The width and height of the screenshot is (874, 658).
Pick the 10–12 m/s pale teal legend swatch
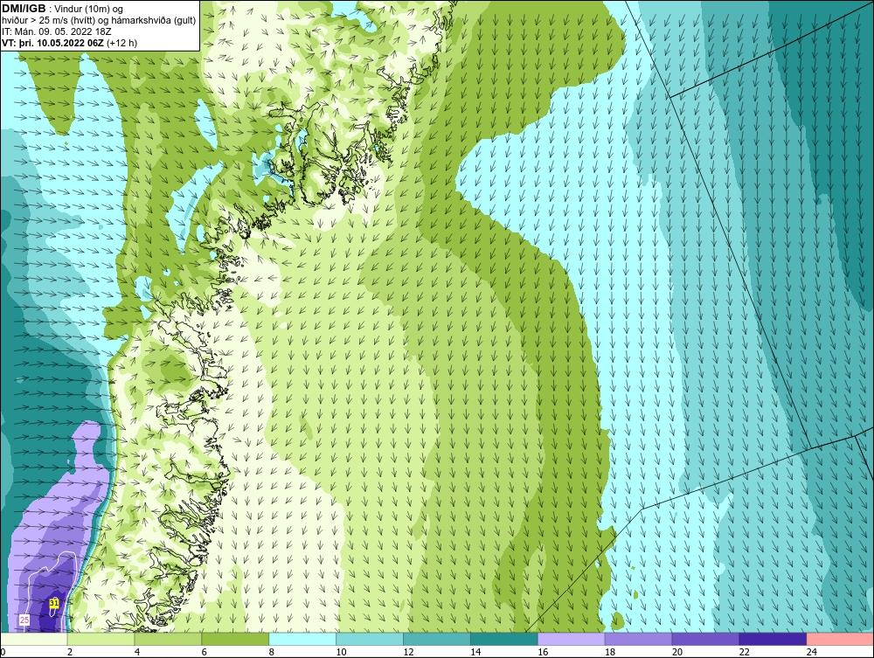click(370, 639)
